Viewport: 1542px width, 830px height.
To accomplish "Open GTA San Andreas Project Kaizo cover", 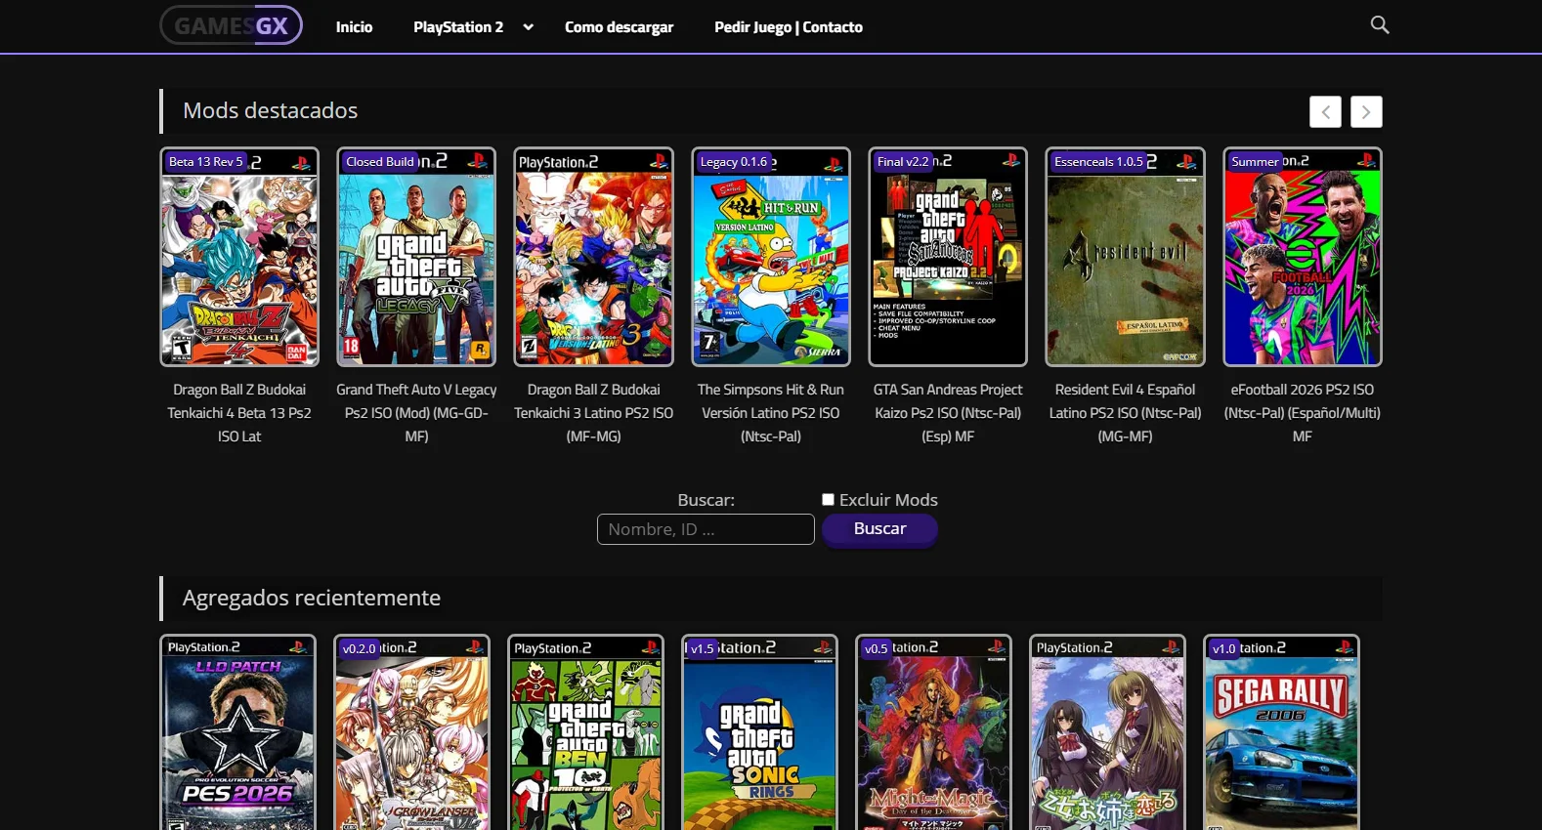I will pos(948,257).
